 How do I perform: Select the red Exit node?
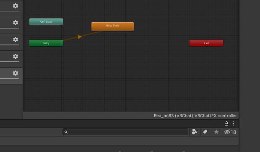tap(206, 43)
